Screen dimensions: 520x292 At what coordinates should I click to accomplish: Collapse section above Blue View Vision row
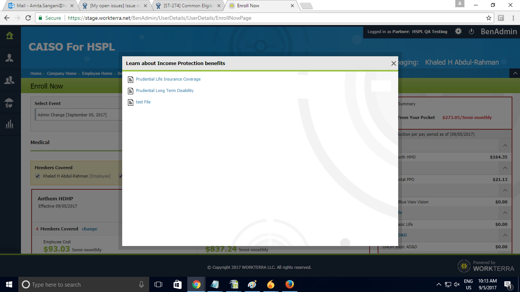point(505,190)
